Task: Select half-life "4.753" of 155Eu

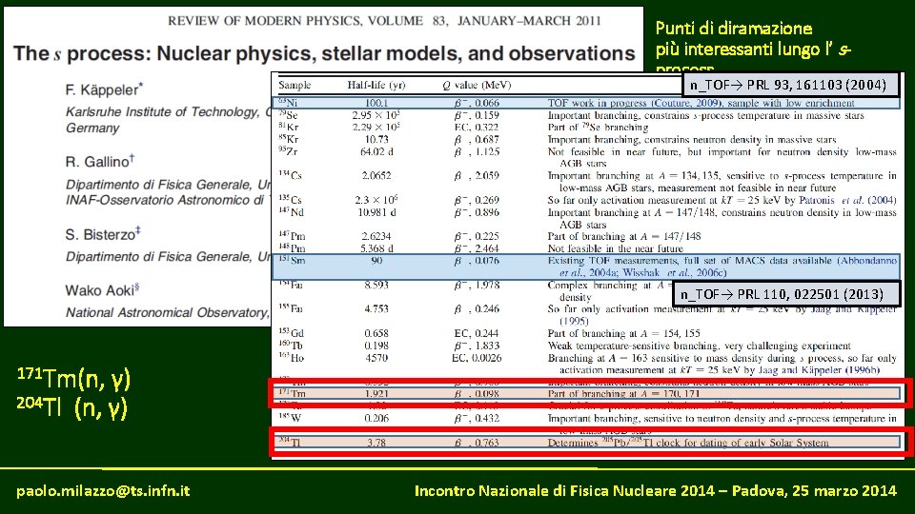Action: tap(376, 308)
